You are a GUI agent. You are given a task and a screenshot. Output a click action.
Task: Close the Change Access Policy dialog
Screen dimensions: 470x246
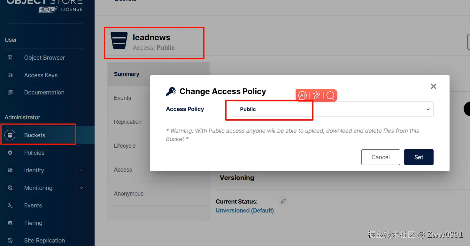click(x=433, y=86)
